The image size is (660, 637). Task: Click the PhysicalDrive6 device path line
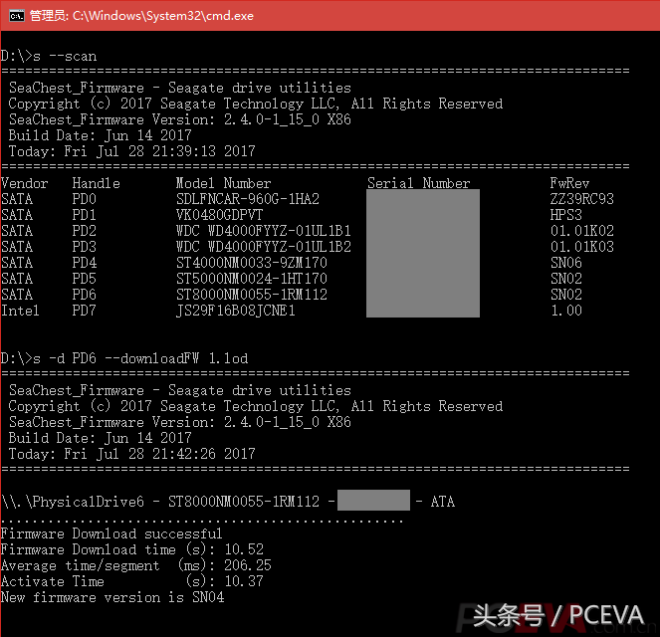point(228,501)
